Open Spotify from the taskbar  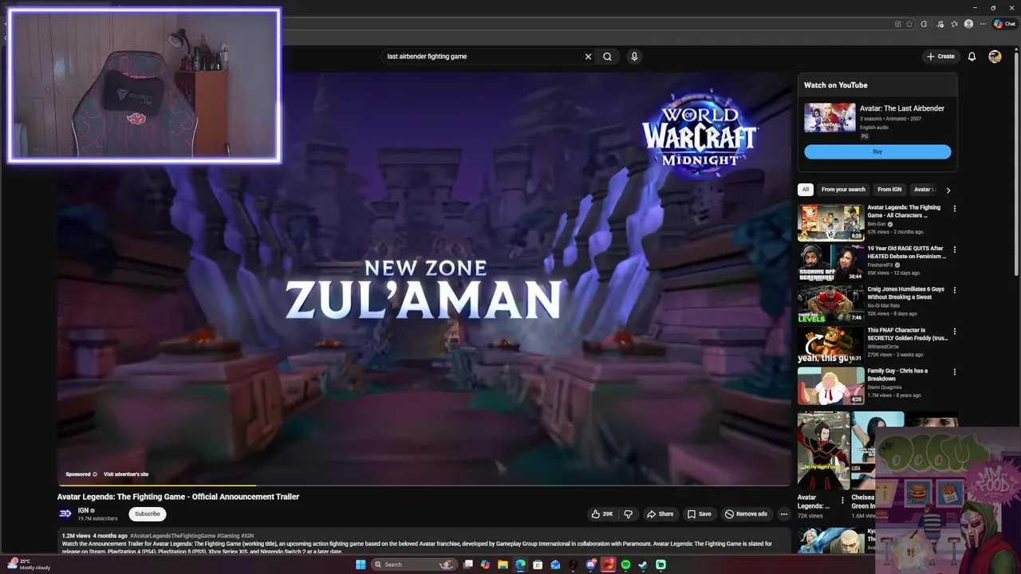625,564
